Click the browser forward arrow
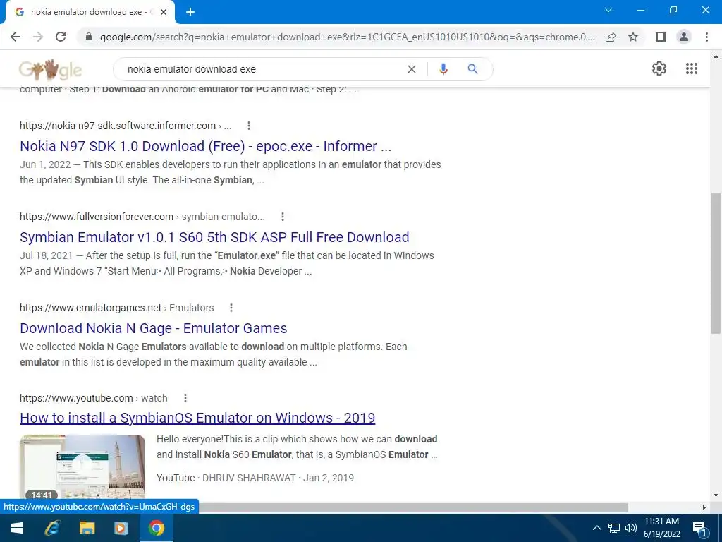Viewport: 722px width, 542px height. tap(38, 37)
